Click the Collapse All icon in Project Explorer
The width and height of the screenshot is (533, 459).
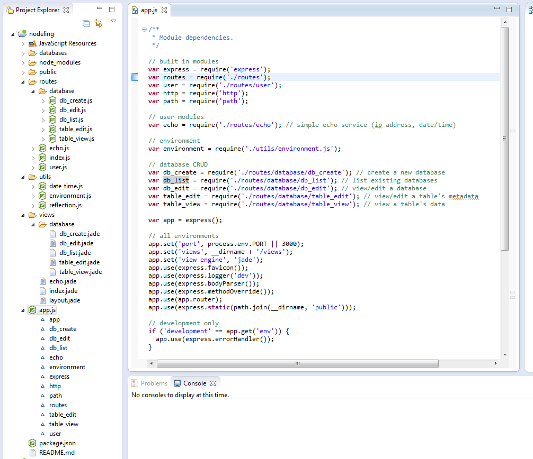tap(86, 23)
